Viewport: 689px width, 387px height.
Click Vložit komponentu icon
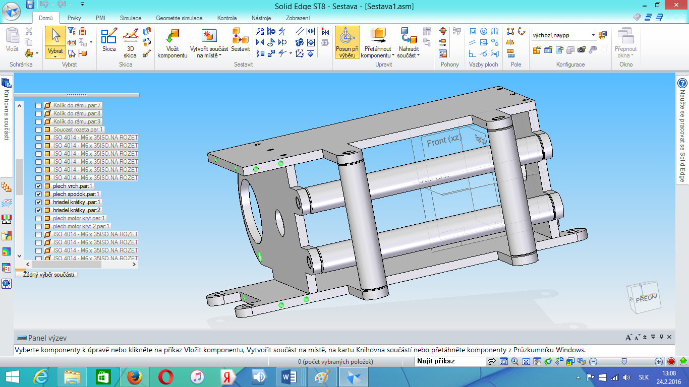173,43
